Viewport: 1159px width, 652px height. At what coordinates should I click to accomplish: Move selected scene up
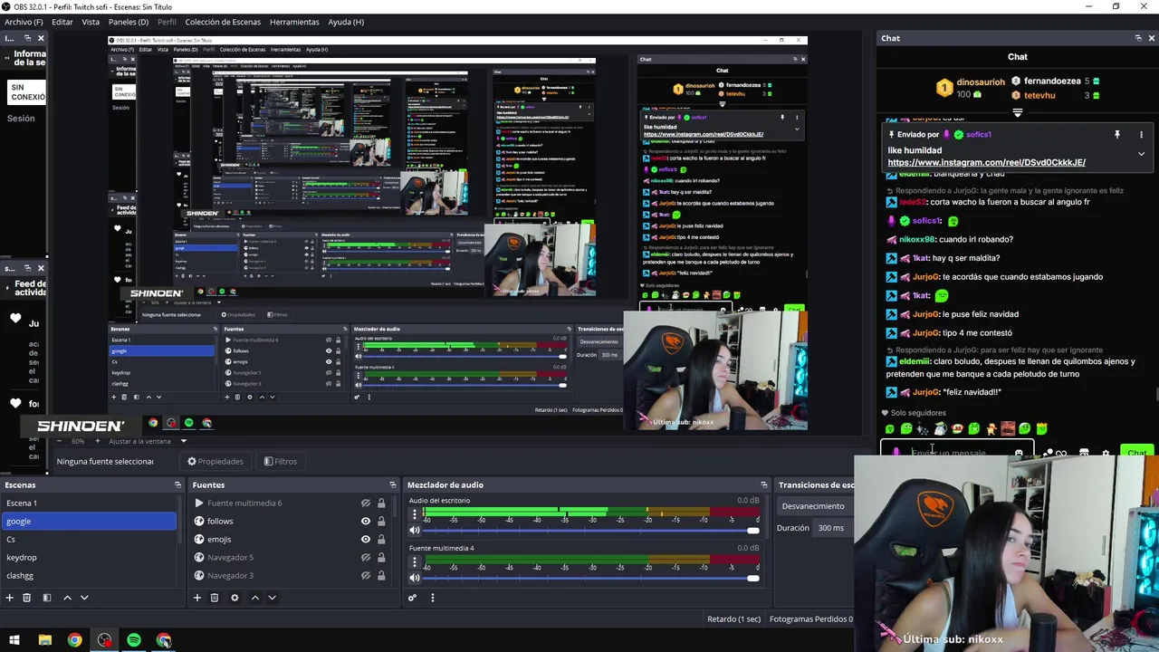tap(67, 598)
